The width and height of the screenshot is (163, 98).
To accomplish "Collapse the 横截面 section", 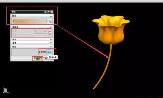I will click(51, 27).
